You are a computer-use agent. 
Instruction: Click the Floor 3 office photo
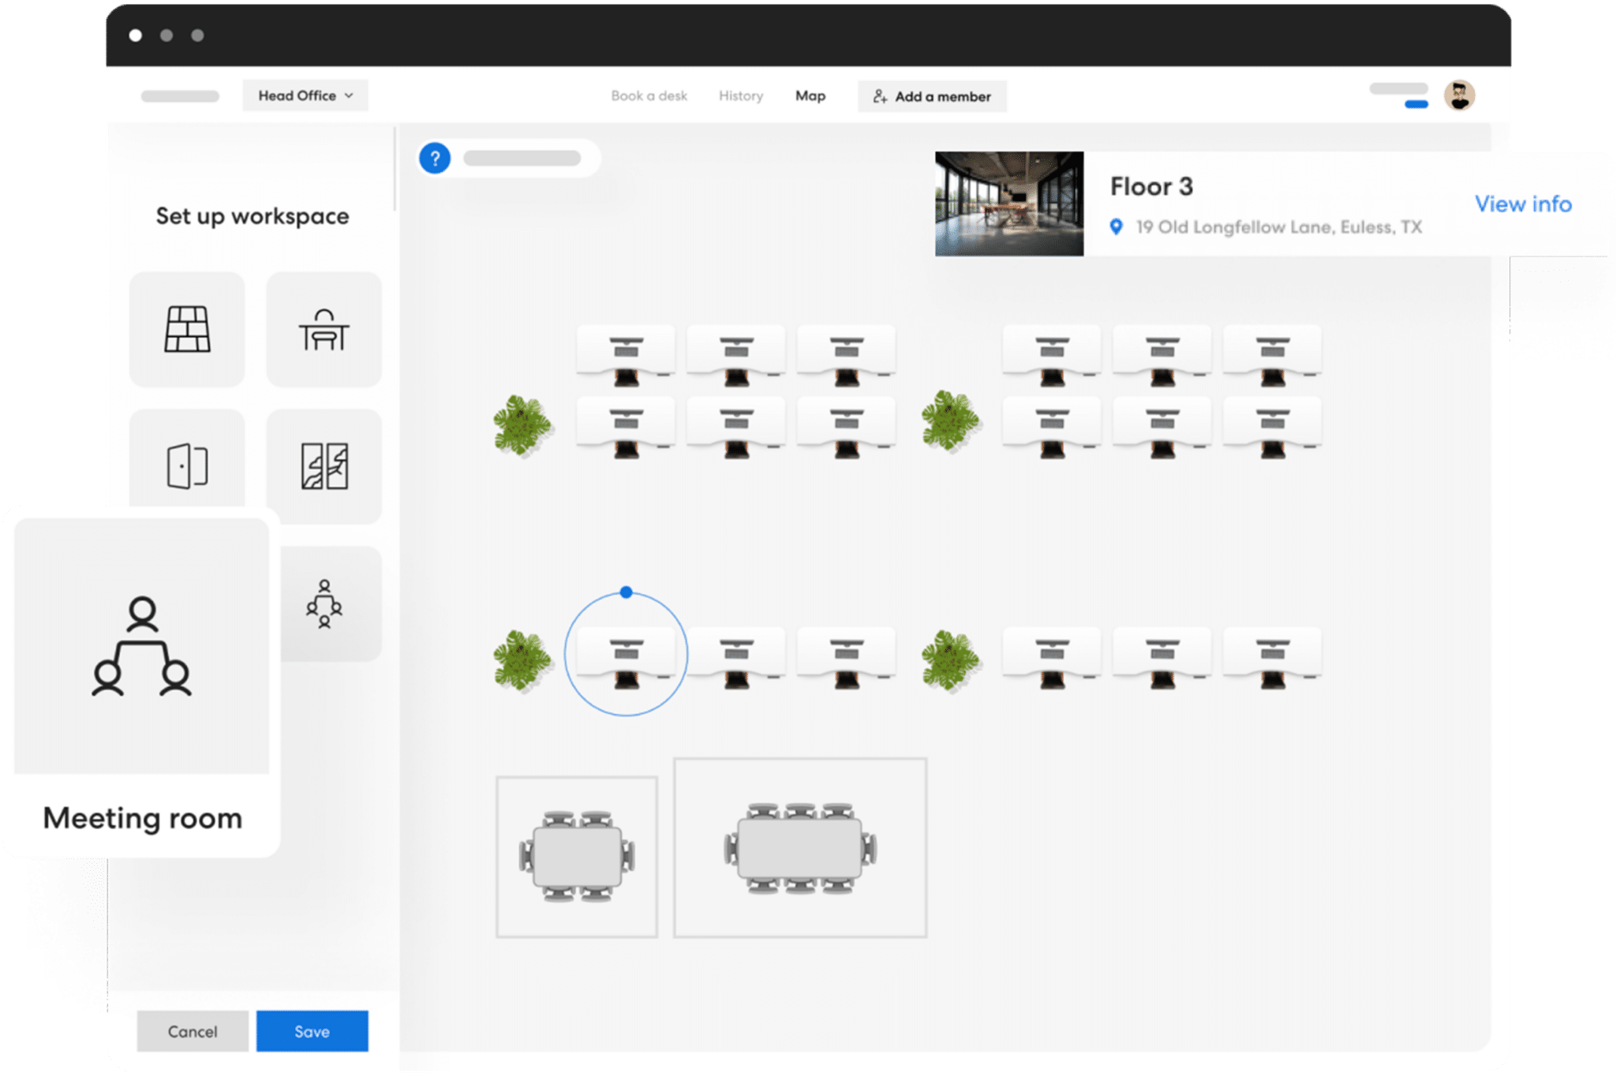pyautogui.click(x=1009, y=204)
